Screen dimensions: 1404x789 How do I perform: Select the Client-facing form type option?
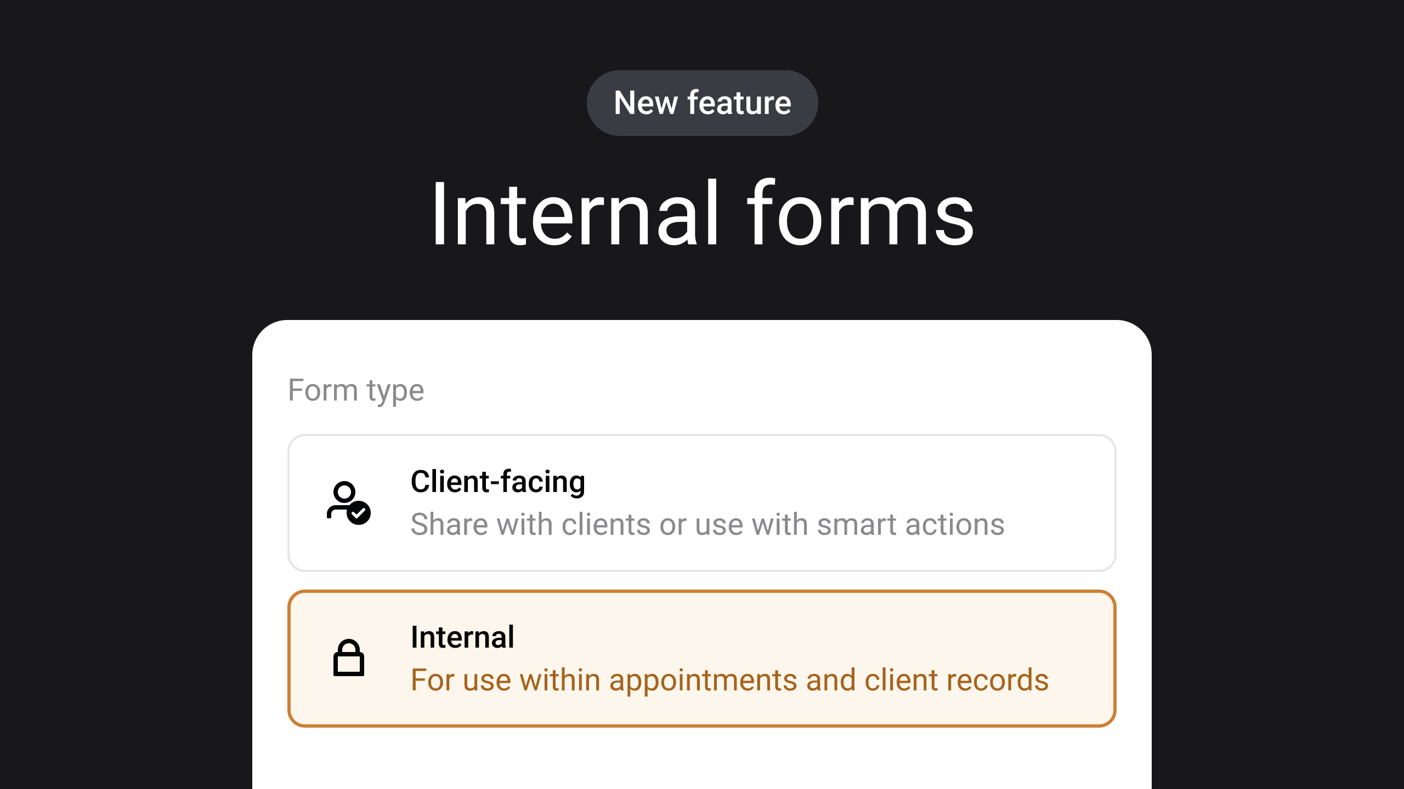pos(702,503)
